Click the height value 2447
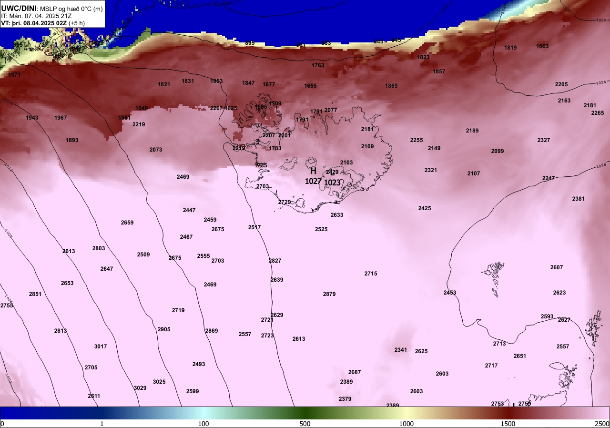The image size is (610, 428). (x=189, y=210)
